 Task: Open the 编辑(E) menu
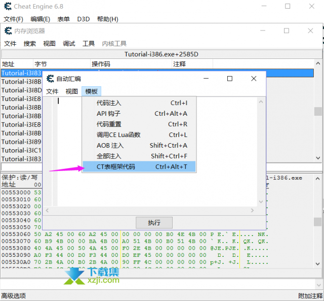[40, 19]
